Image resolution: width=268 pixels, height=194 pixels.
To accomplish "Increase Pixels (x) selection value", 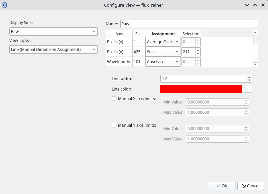I will click(x=198, y=50).
